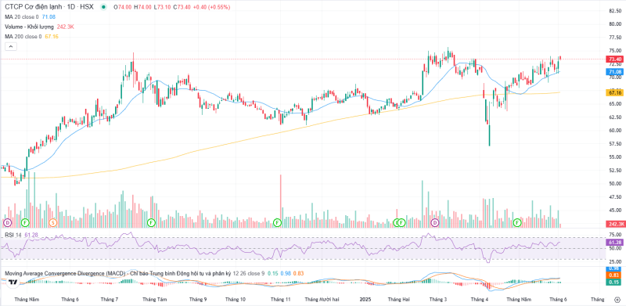The width and height of the screenshot is (626, 306).
Task: Click blue 71.08 MA tag on price axis
Action: tap(614, 72)
